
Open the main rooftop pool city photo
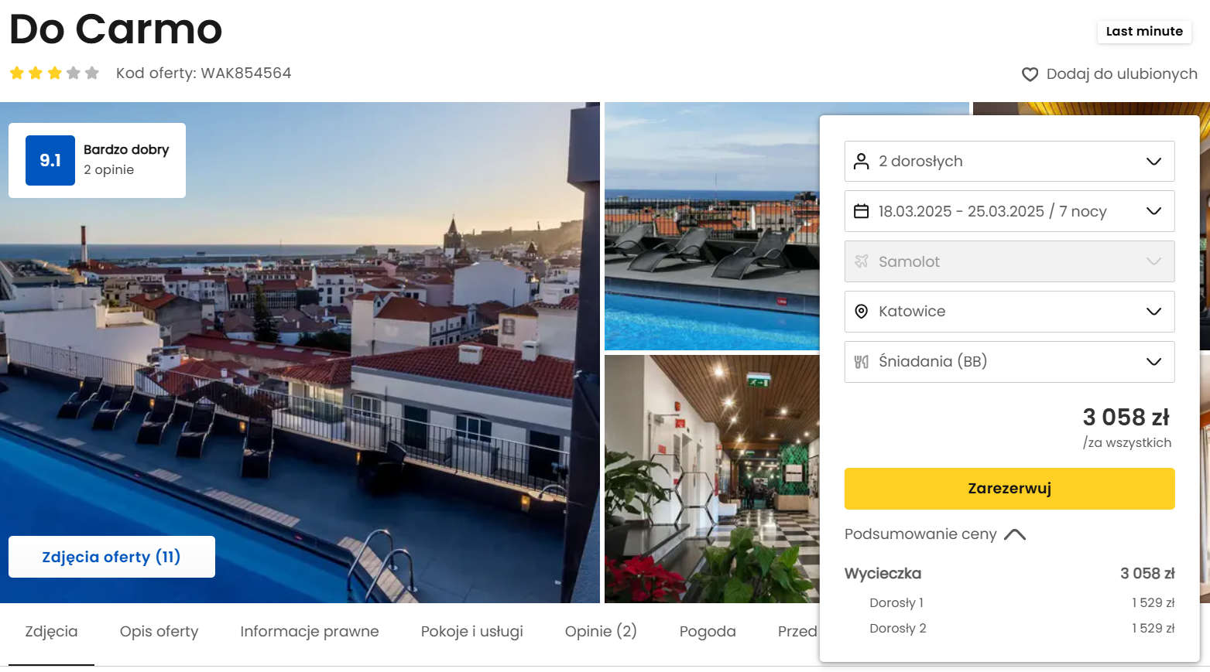pos(300,352)
